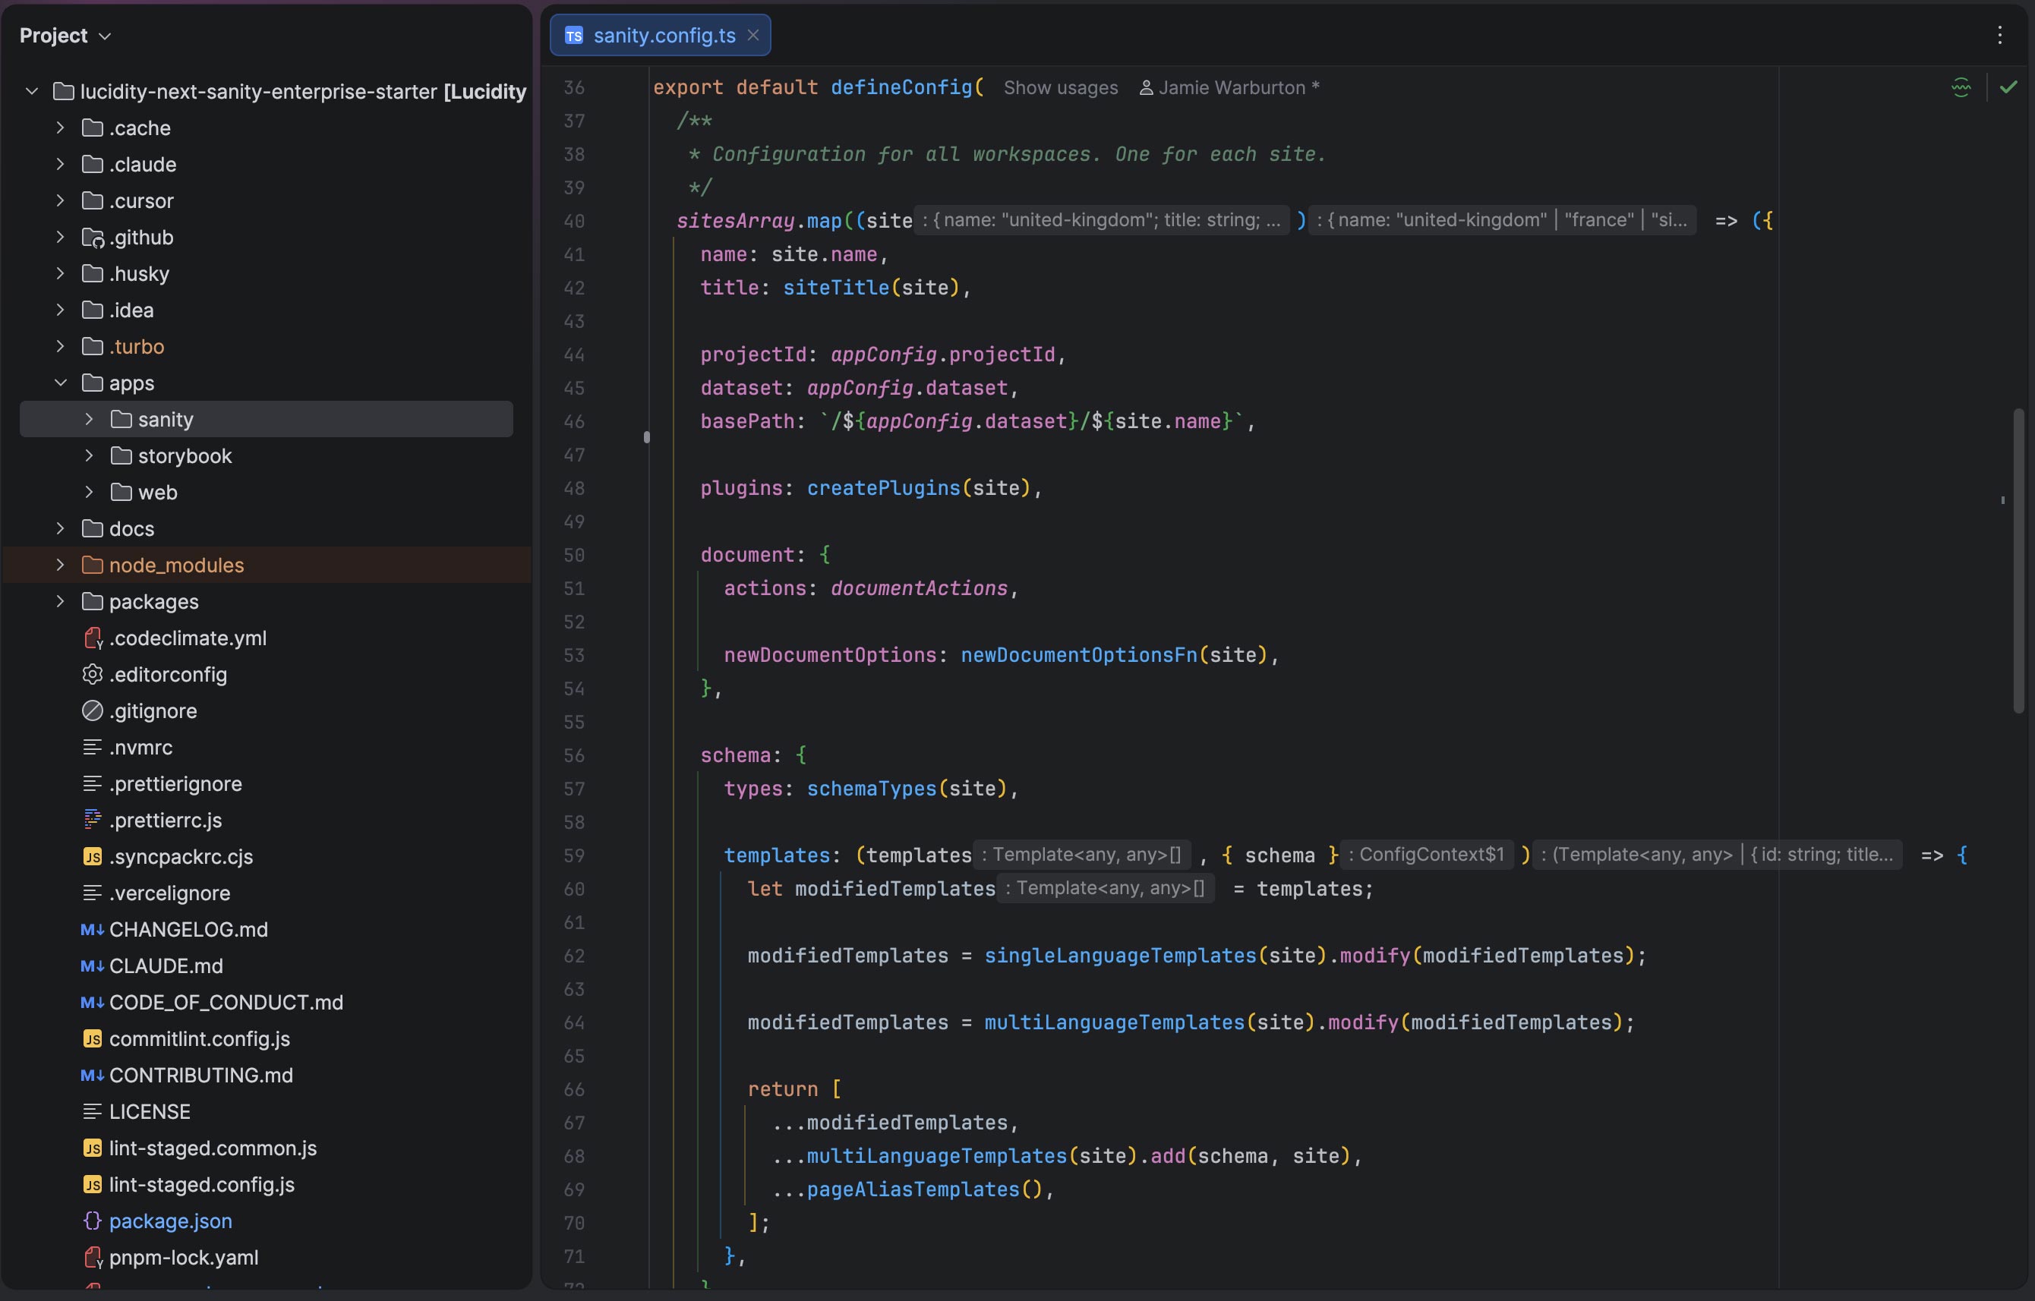Select the pnpm-lock.yaml file
Image resolution: width=2035 pixels, height=1301 pixels.
184,1257
